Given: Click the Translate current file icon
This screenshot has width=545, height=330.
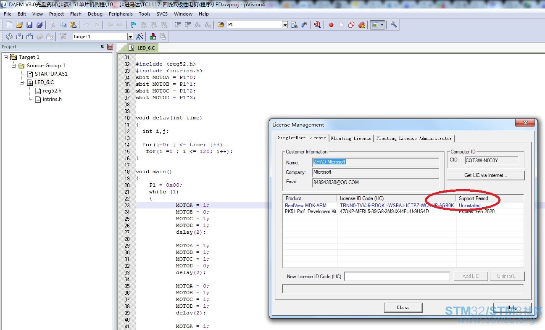Looking at the screenshot, I should (9, 37).
